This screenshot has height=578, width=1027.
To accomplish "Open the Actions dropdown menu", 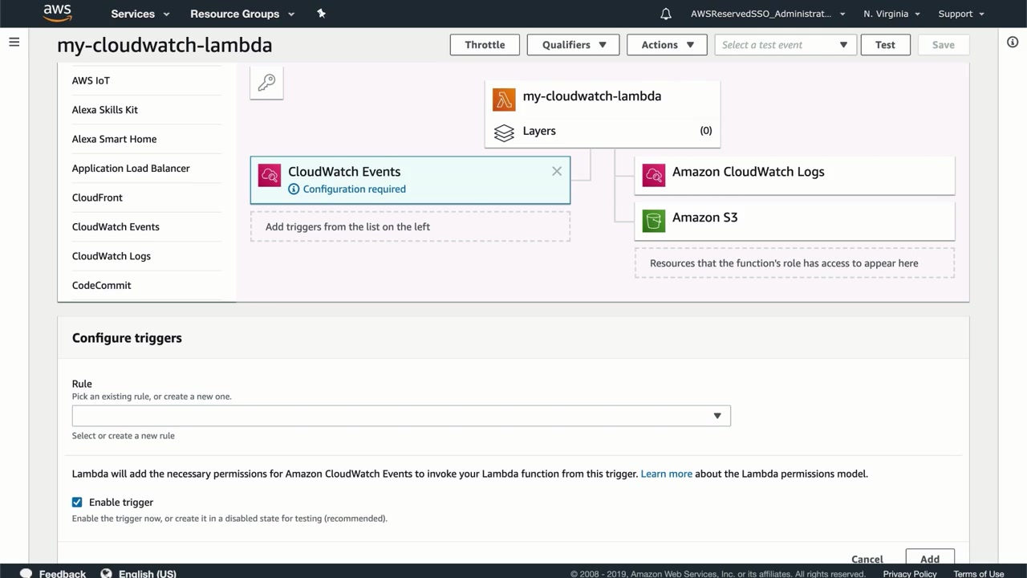I will click(x=667, y=45).
